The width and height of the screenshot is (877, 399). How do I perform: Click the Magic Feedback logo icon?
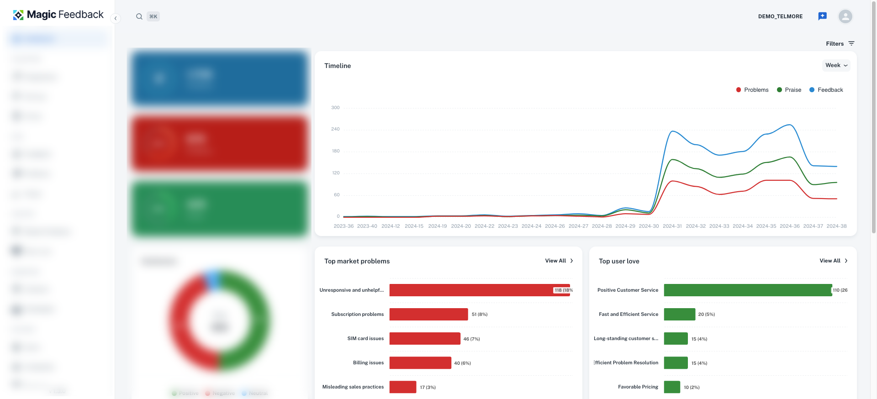(18, 15)
